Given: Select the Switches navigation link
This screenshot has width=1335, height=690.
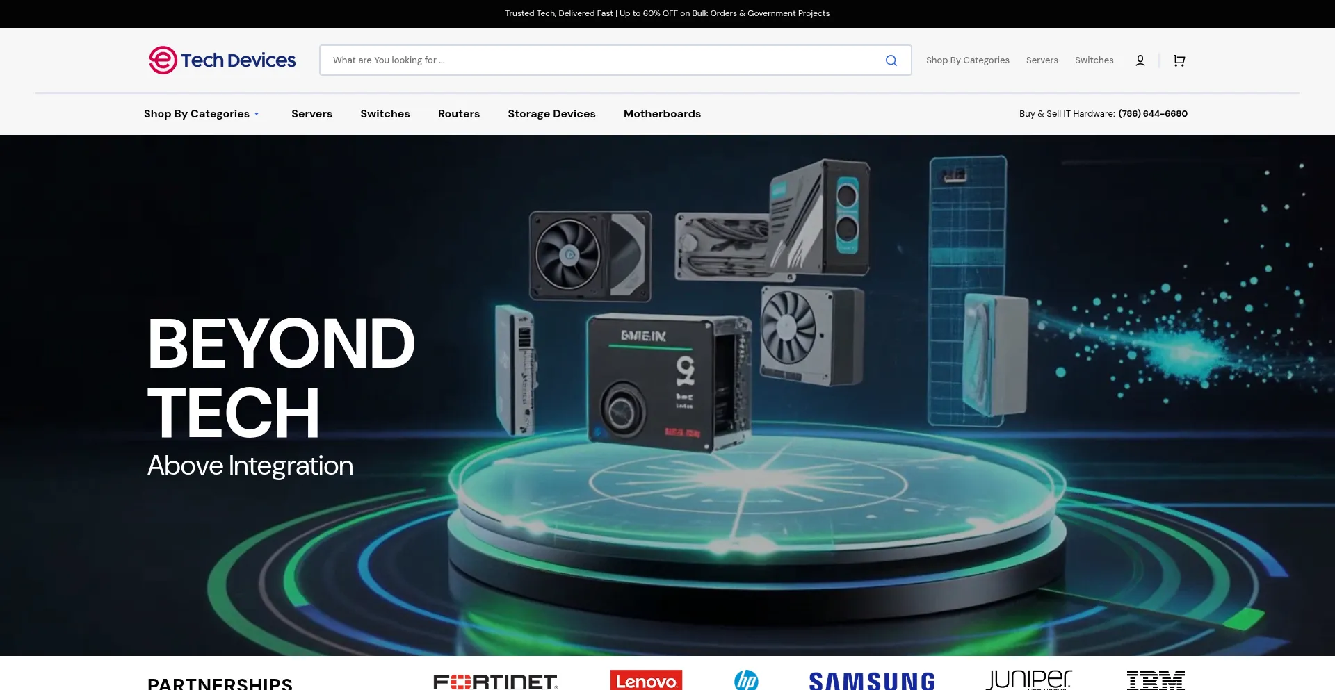Looking at the screenshot, I should 385,113.
